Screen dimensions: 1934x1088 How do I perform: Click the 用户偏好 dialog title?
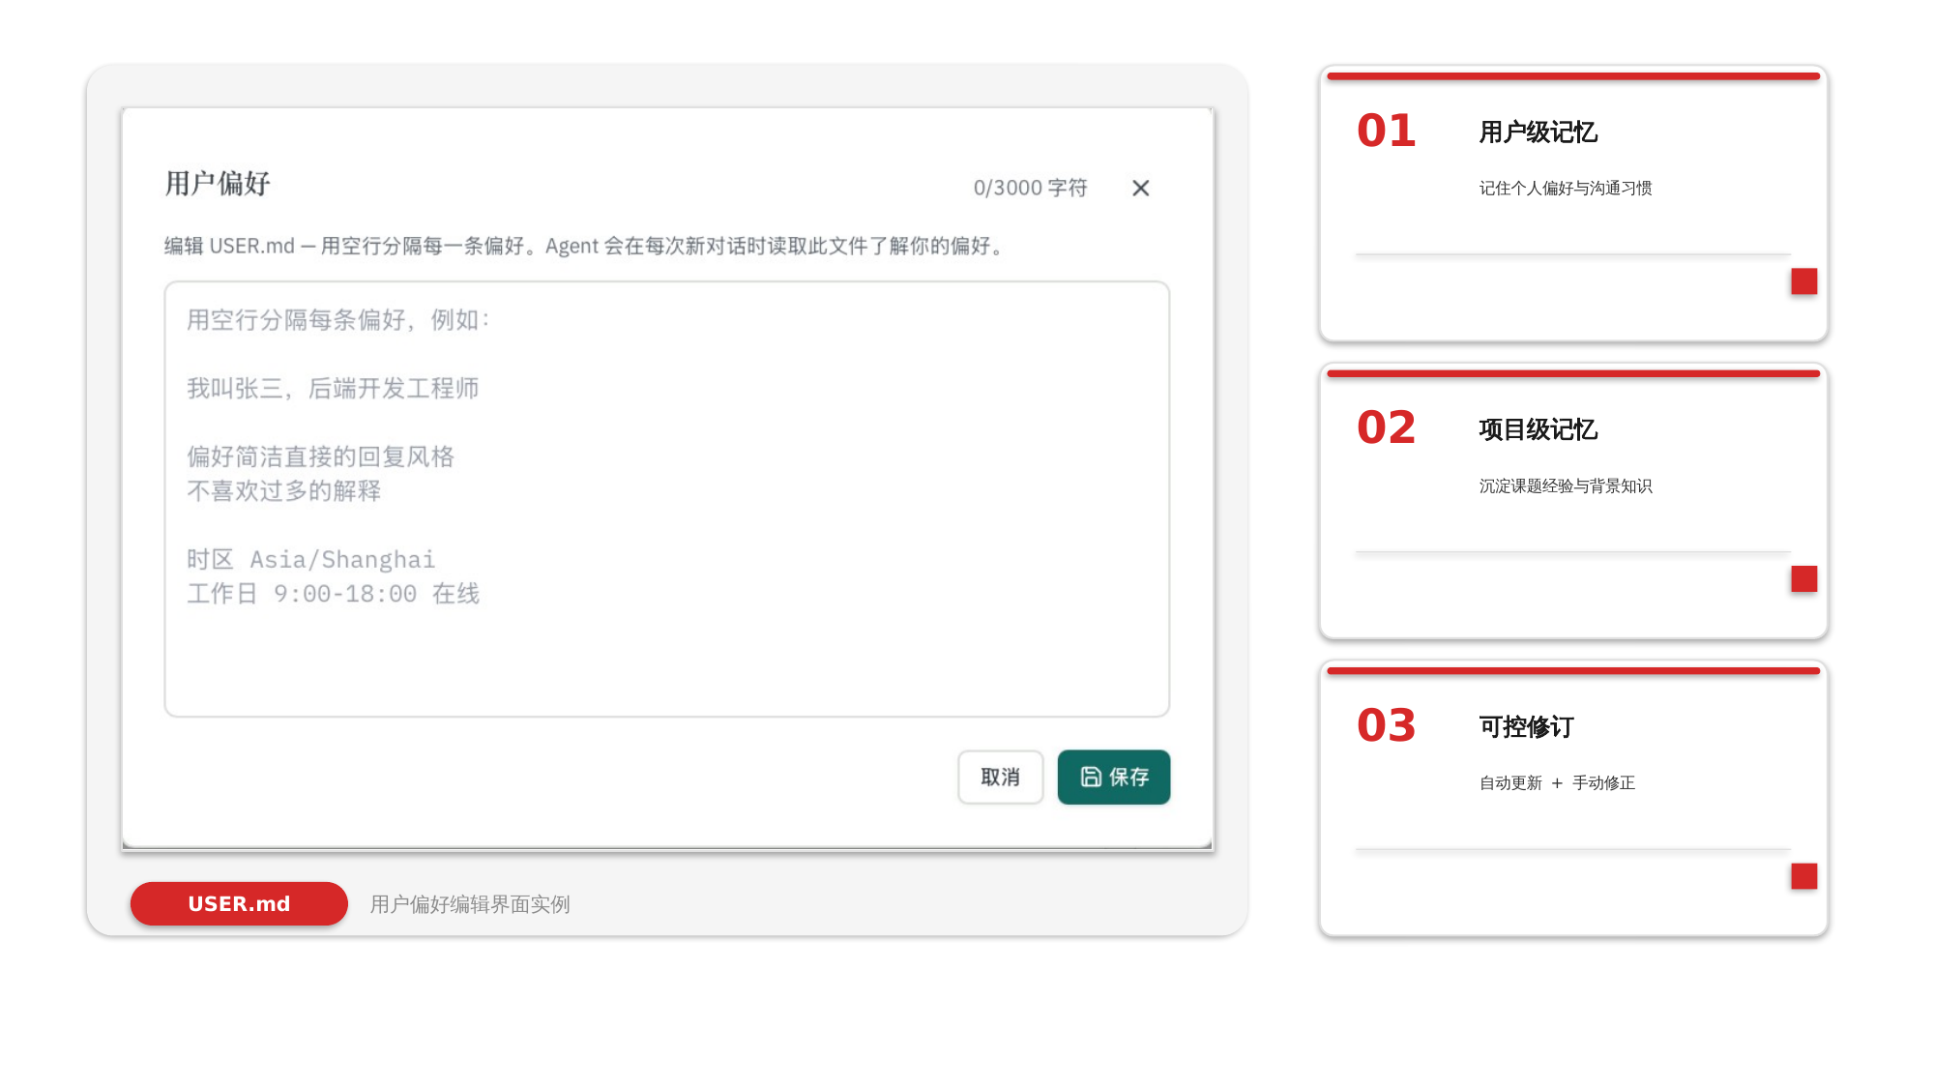[218, 183]
